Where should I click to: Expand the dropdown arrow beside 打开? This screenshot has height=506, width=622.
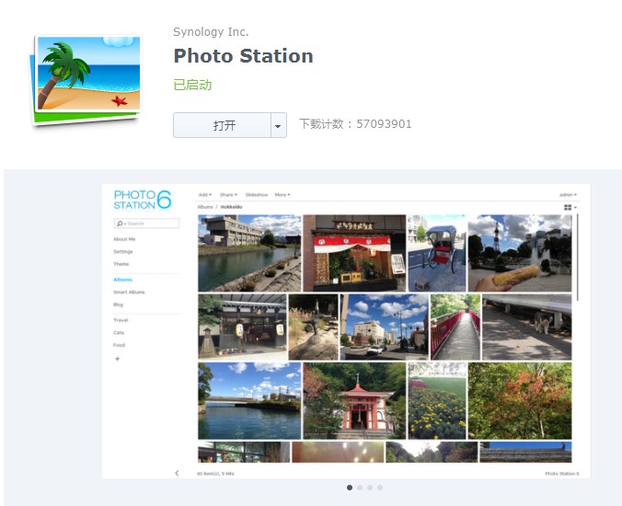pyautogui.click(x=279, y=125)
